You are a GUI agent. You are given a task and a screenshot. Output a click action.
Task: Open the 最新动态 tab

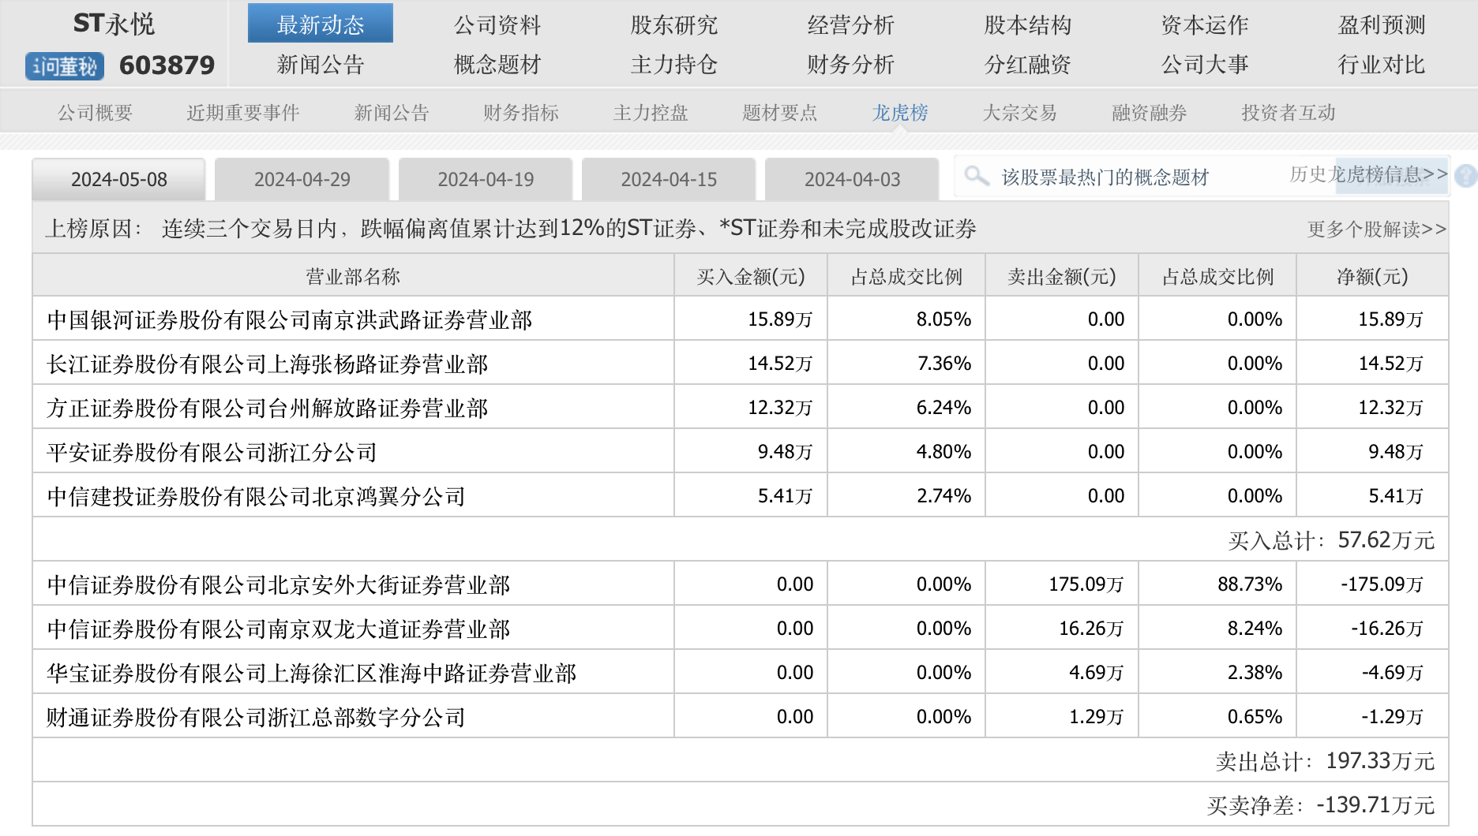tap(320, 24)
